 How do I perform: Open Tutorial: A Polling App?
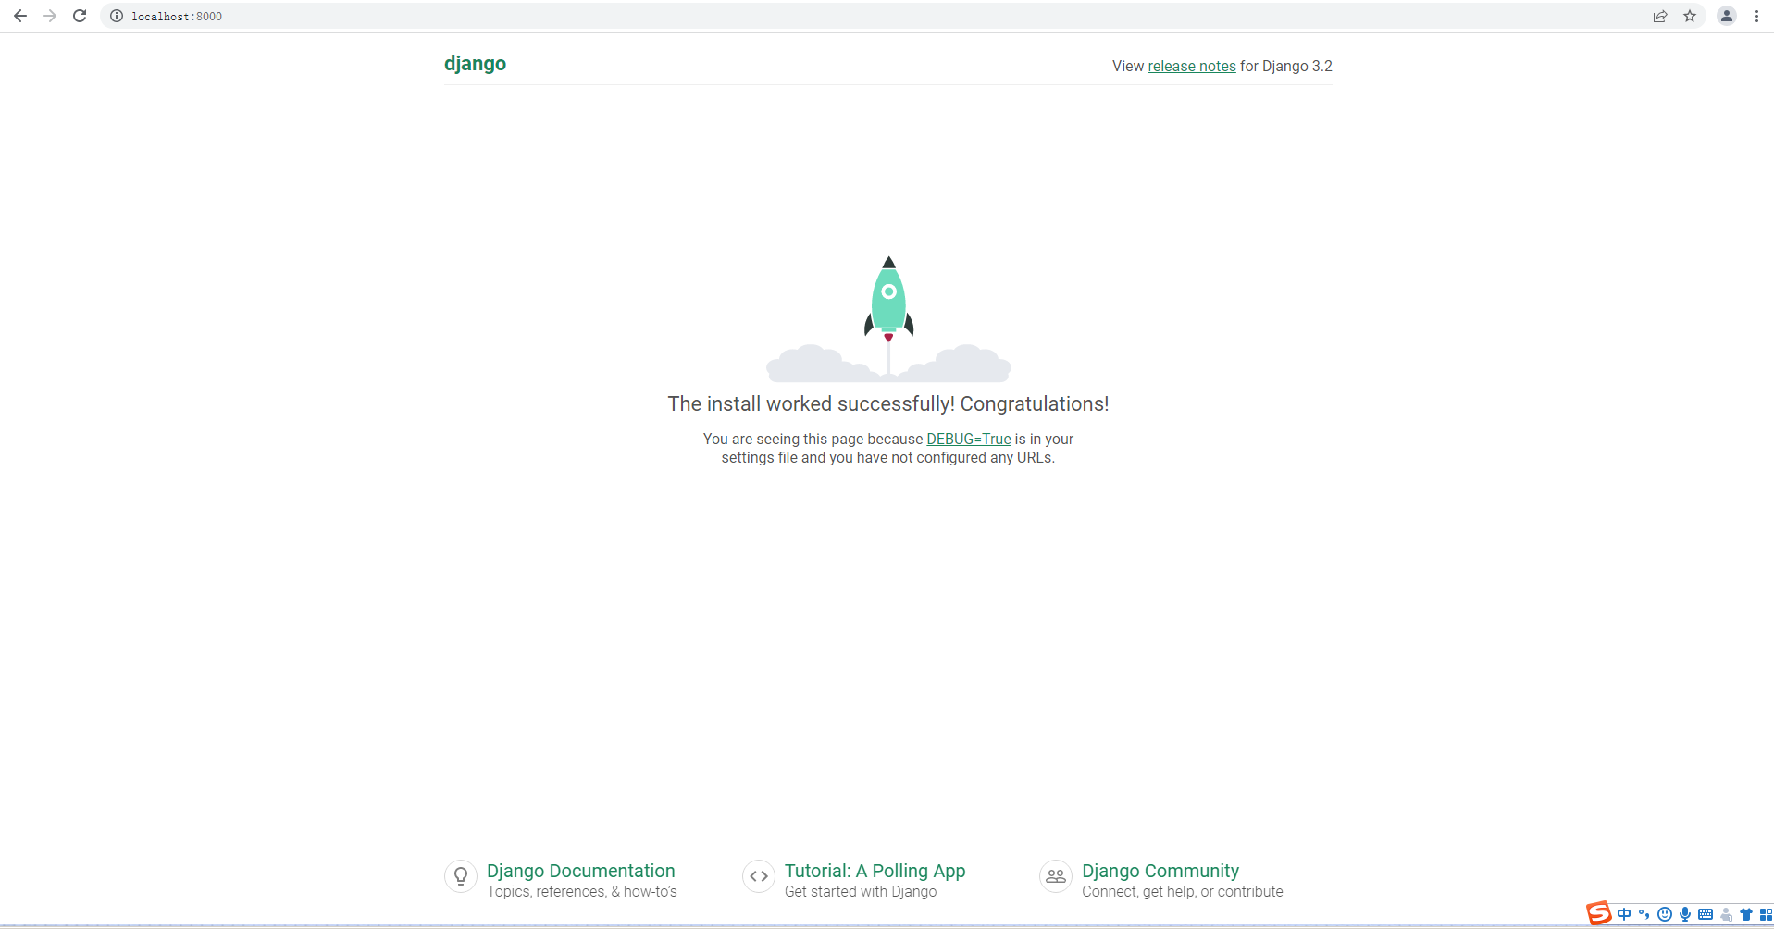click(x=875, y=871)
